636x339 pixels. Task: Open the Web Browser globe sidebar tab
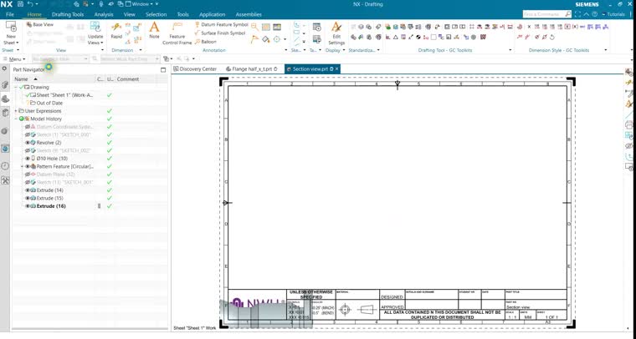coord(5,149)
